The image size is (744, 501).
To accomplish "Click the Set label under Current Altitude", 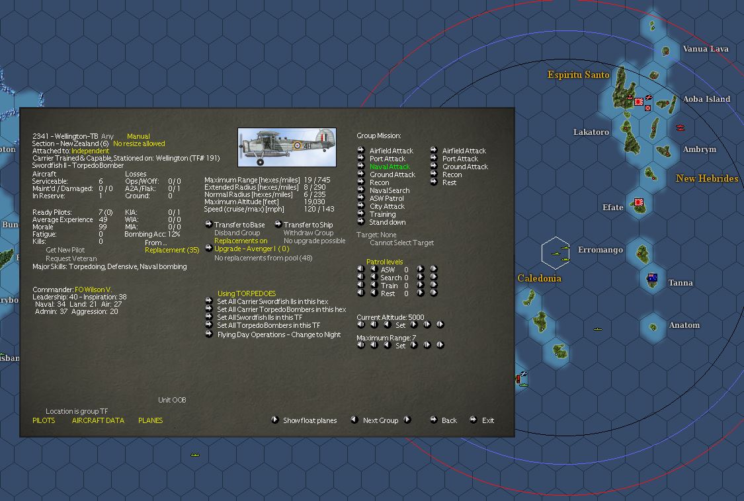I will (x=401, y=325).
